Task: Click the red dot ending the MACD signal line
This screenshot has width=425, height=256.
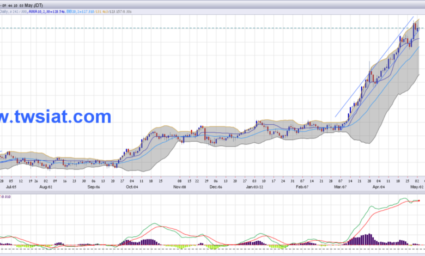Action: click(419, 201)
